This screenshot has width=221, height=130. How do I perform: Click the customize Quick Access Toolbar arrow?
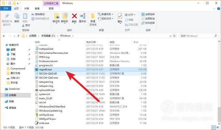[x=18, y=3]
